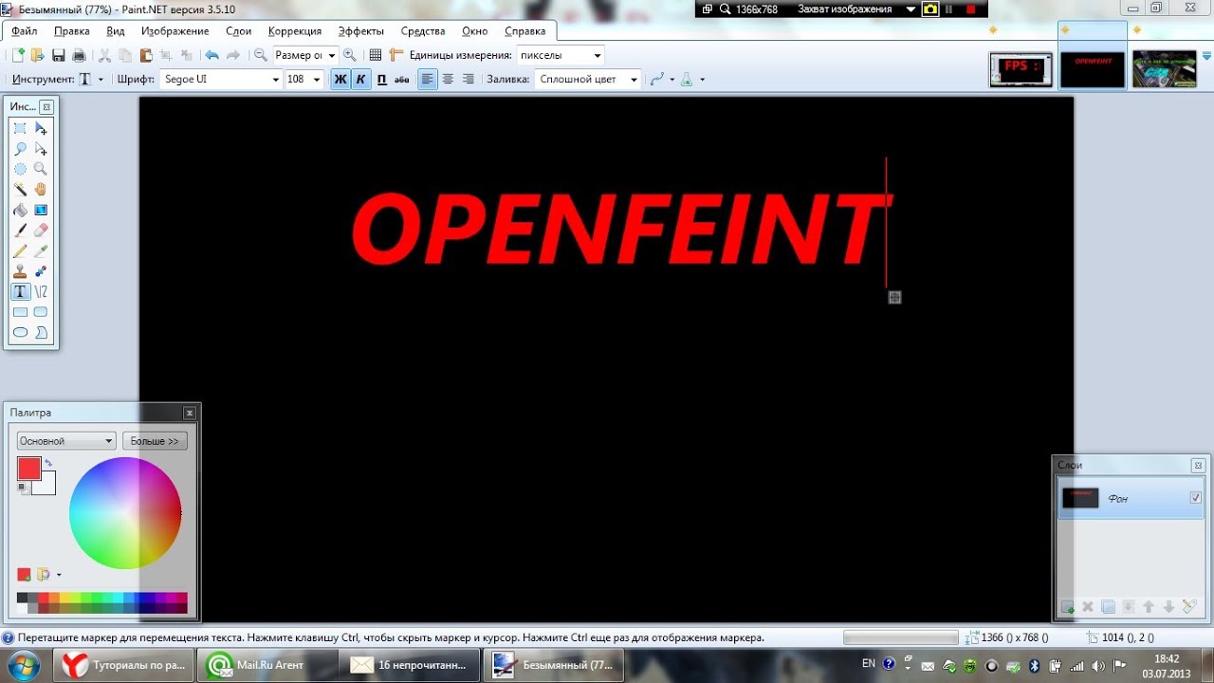Image resolution: width=1214 pixels, height=683 pixels.
Task: Click the Zoom out magnifier icon
Action: coord(261,55)
